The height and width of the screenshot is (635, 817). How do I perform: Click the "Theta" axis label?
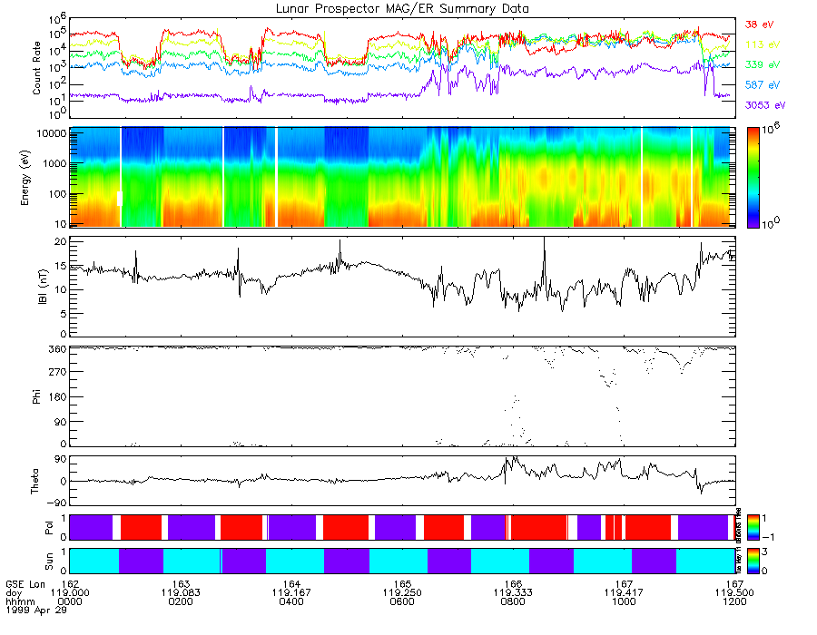34,482
